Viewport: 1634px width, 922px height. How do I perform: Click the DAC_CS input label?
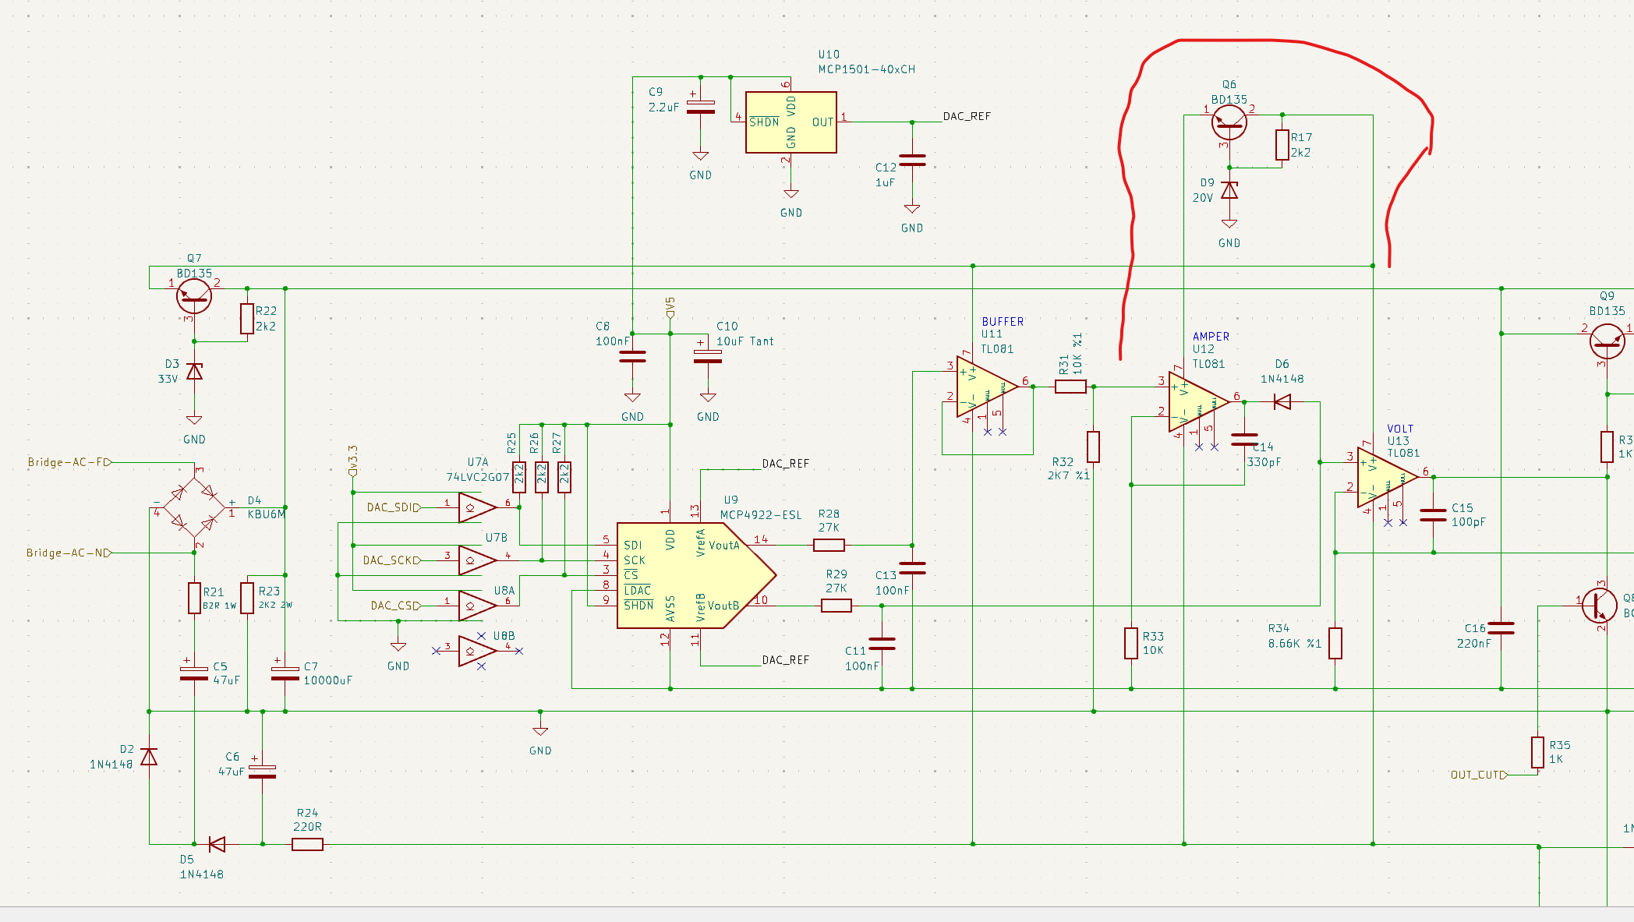396,606
